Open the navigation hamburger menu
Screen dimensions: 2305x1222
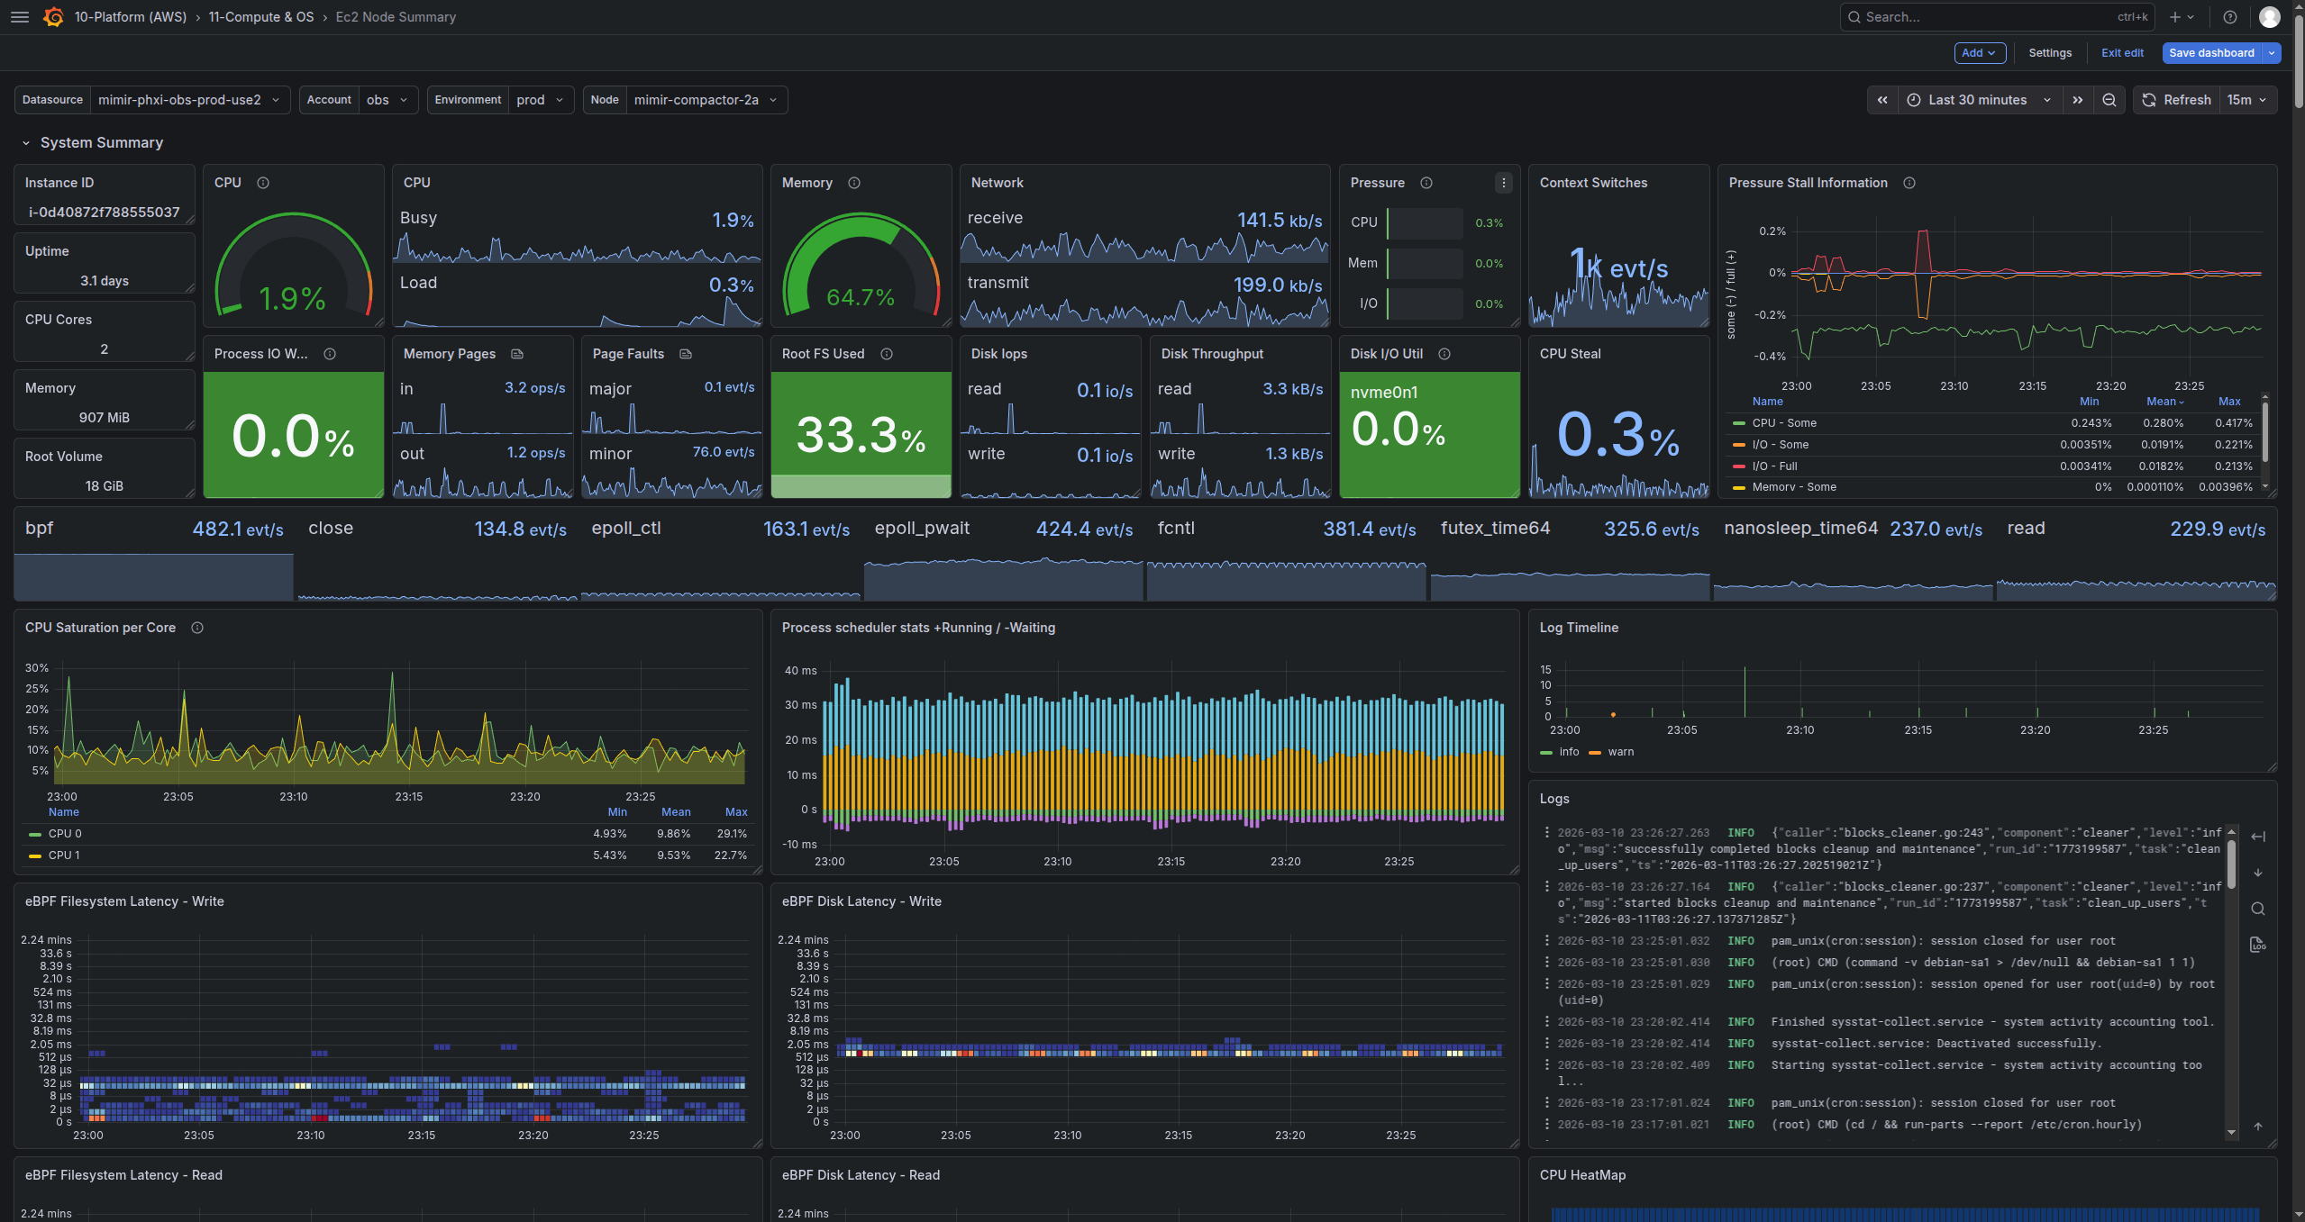(x=19, y=16)
